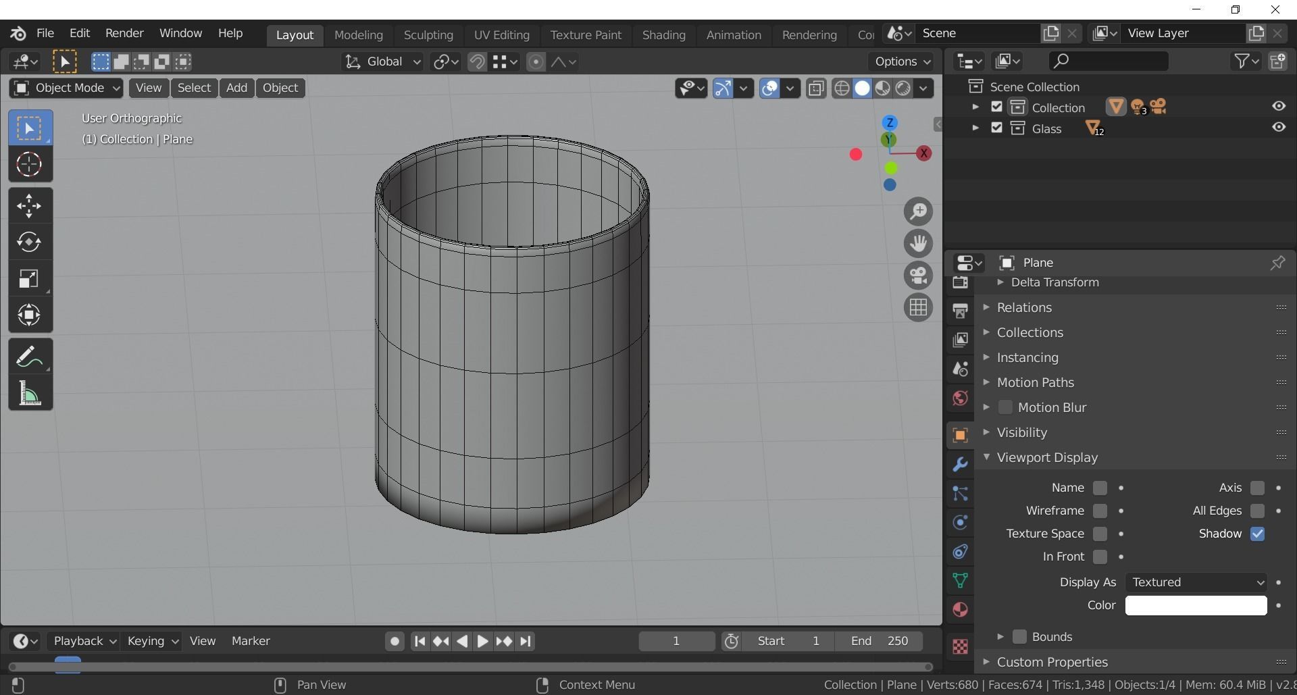
Task: Switch to wireframe viewport shading
Action: coord(842,88)
